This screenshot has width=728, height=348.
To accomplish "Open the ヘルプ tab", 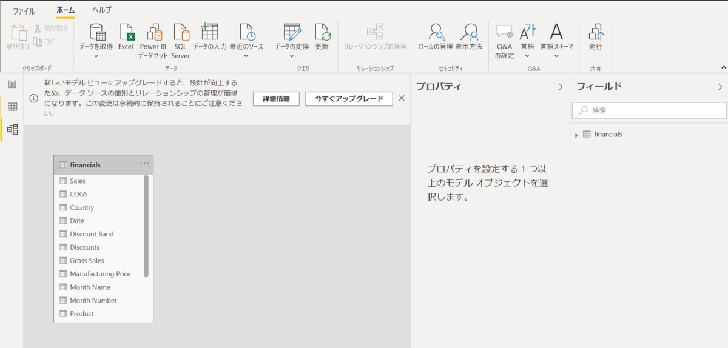I will pyautogui.click(x=102, y=10).
